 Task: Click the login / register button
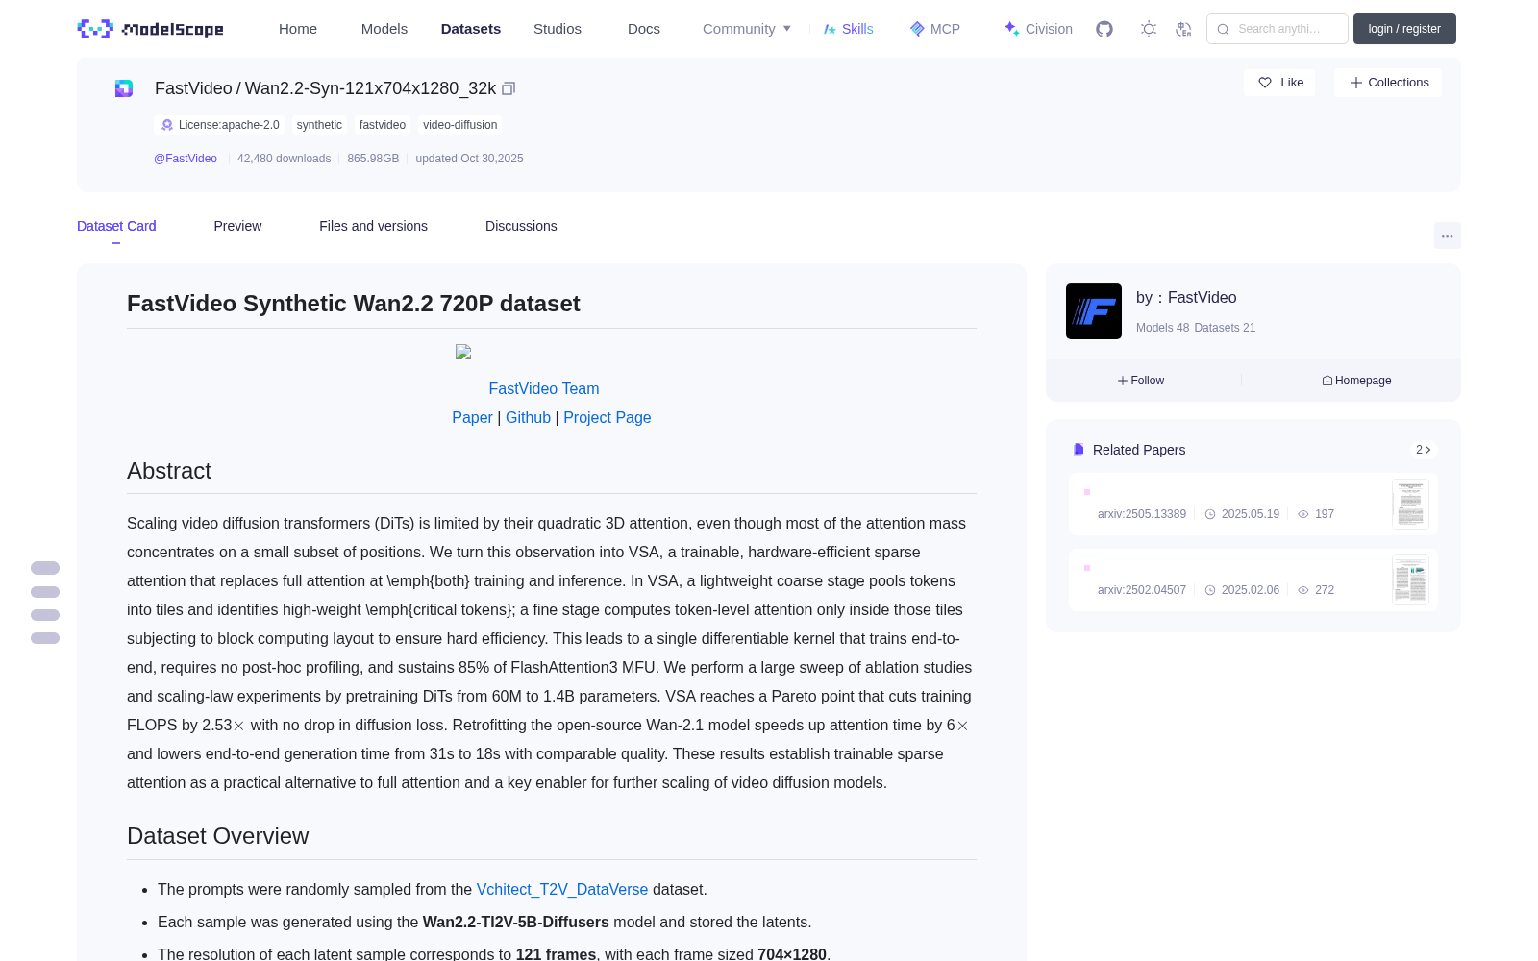pyautogui.click(x=1404, y=29)
